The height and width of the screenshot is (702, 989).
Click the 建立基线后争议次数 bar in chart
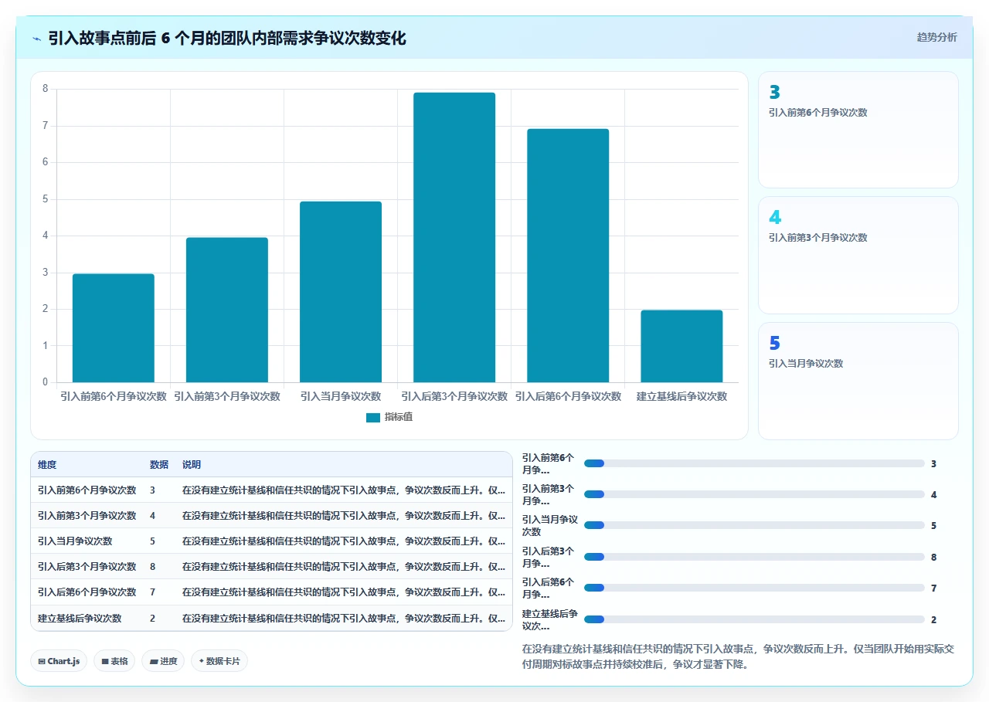681,346
